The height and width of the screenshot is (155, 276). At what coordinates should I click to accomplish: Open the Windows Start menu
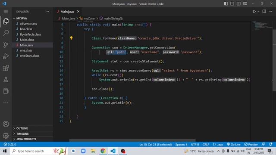(x=5, y=151)
